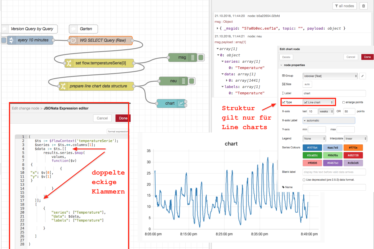The image size is (374, 249).
Task: Click the Blank label input field
Action: click(334, 172)
